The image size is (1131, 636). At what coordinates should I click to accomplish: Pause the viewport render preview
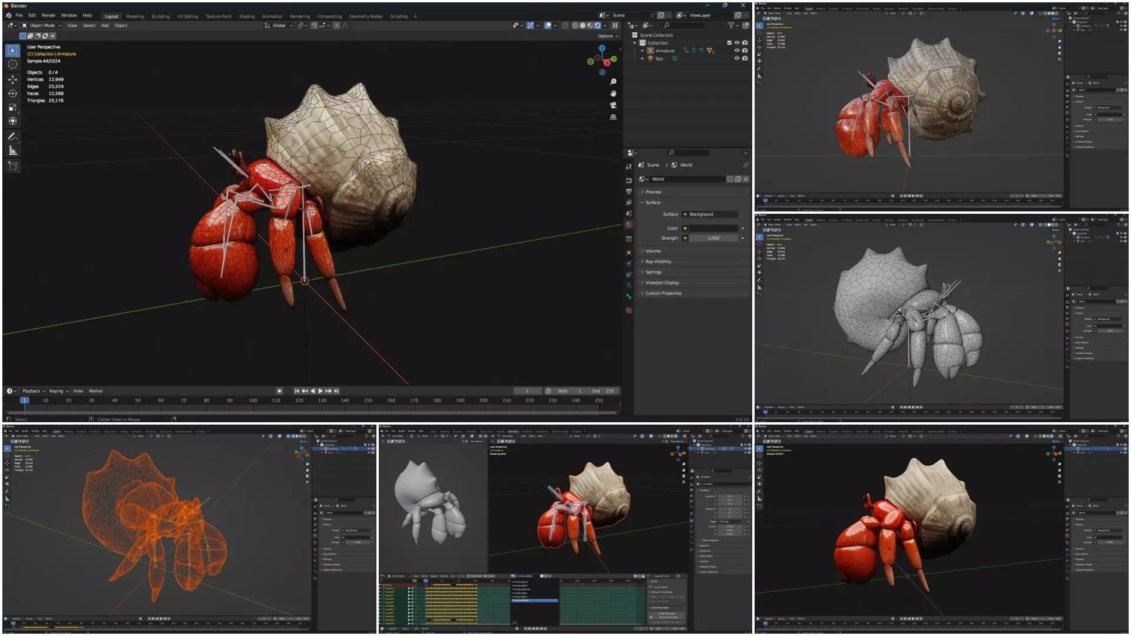pos(615,25)
